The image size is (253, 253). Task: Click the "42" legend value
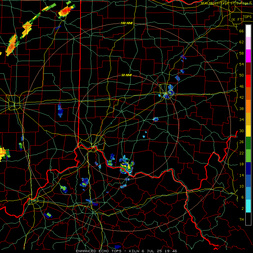[241, 98]
